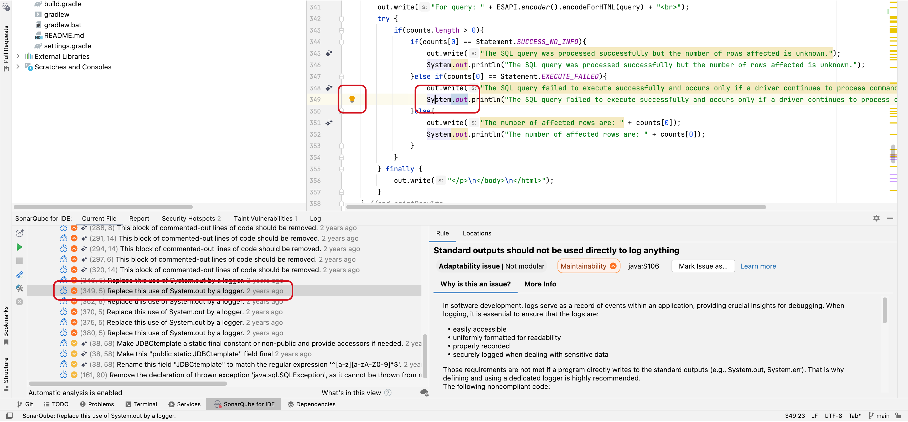This screenshot has width=908, height=422.
Task: Click the SonarQube for IDE tool window button
Action: [x=244, y=404]
